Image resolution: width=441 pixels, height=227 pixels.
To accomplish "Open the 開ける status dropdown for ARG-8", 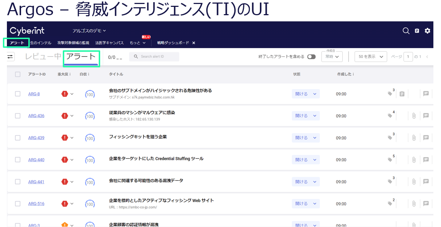I will pyautogui.click(x=306, y=94).
